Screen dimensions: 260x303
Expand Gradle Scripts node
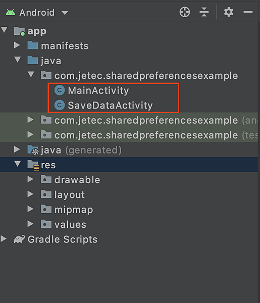(x=4, y=239)
